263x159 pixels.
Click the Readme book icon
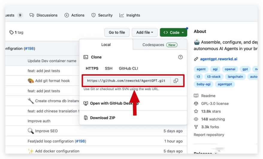pos(196,96)
